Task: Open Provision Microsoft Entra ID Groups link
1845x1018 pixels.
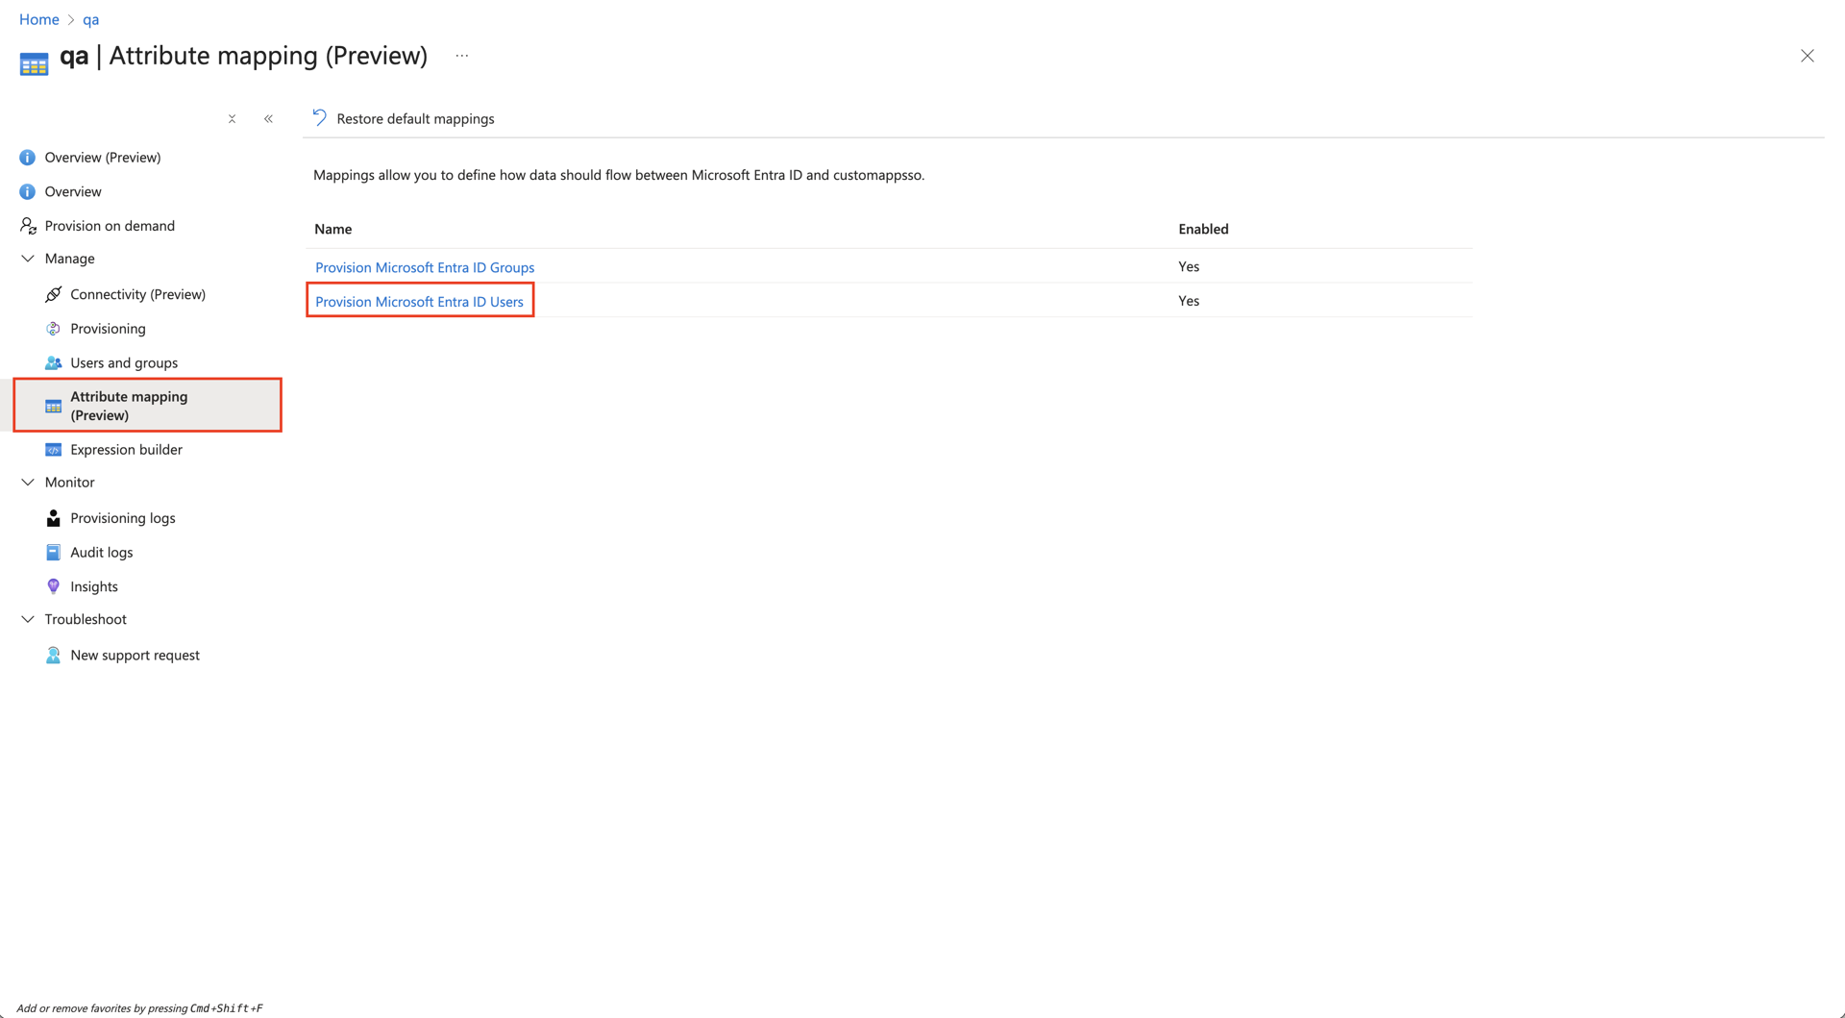Action: click(425, 267)
